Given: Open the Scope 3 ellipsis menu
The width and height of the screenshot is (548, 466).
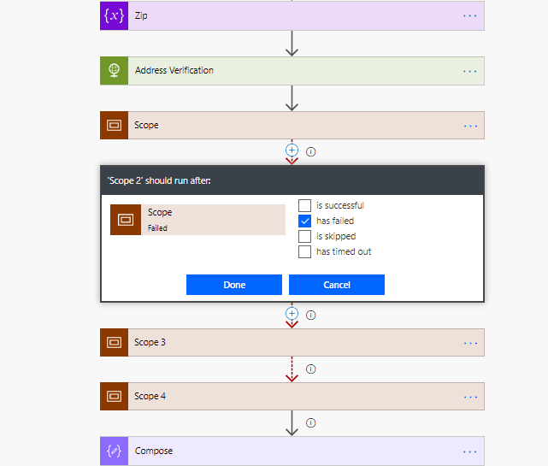Looking at the screenshot, I should 469,343.
